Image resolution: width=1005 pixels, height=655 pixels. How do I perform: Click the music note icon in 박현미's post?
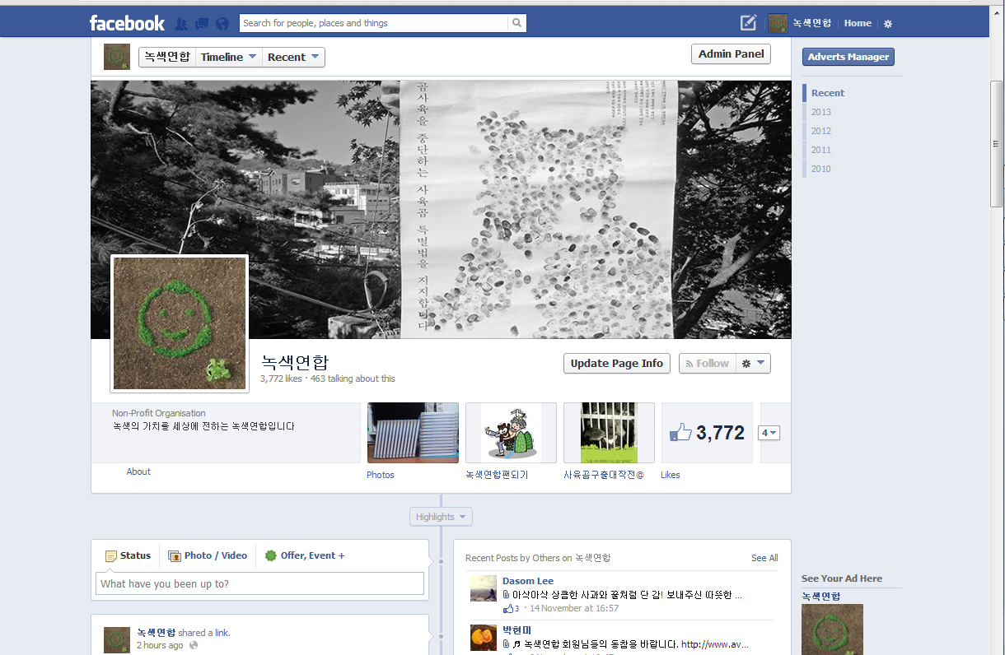517,644
